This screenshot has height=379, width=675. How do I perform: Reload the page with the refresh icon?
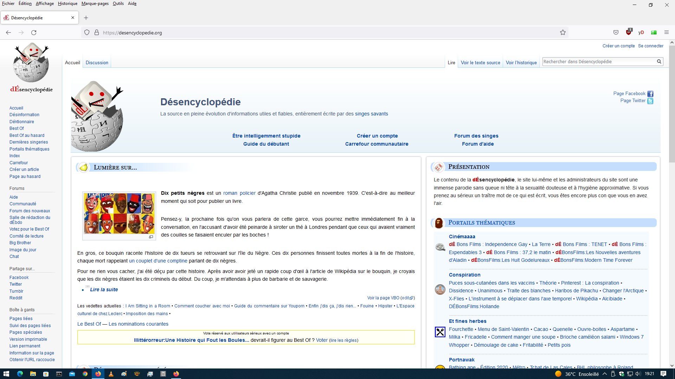[34, 33]
